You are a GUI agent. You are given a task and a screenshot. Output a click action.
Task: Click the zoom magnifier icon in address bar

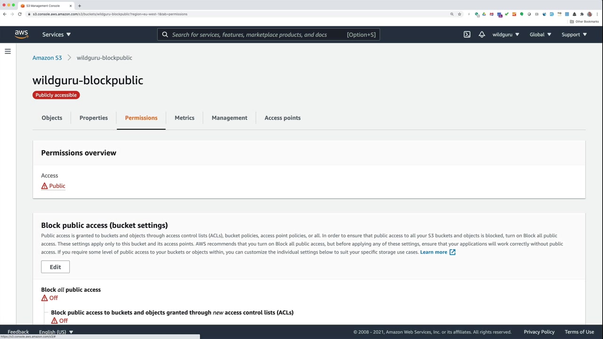452,14
